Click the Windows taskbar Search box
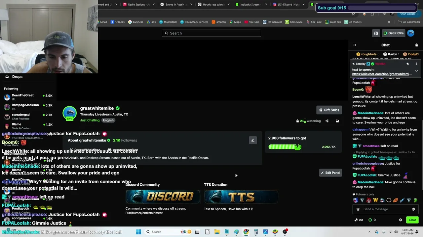 pos(168,232)
